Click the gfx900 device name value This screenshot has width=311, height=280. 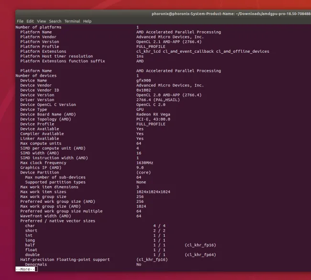point(144,81)
